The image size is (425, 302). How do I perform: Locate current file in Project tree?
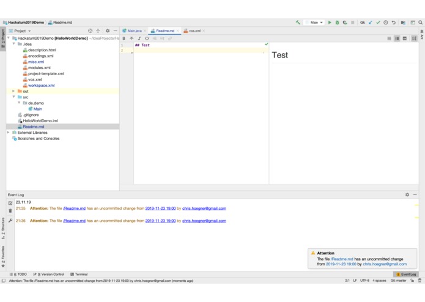click(x=91, y=31)
